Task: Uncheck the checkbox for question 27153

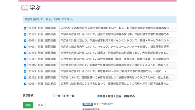Action: click(25, 28)
